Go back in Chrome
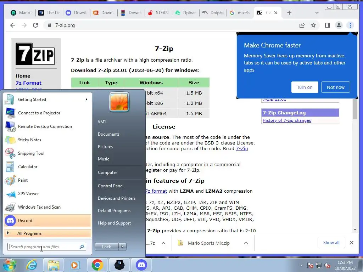The width and height of the screenshot is (363, 272). tap(13, 25)
